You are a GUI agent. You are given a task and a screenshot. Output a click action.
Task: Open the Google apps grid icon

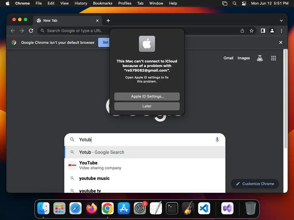pos(274,58)
